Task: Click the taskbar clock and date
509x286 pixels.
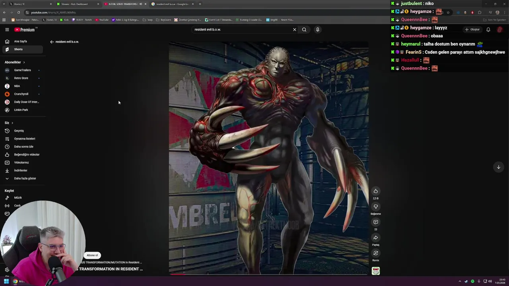Action: tap(500, 281)
